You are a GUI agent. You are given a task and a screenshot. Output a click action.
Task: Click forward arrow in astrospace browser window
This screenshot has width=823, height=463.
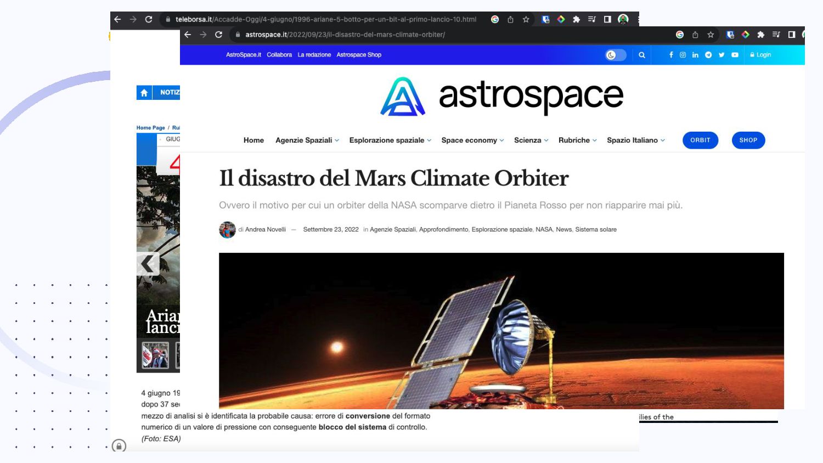203,35
